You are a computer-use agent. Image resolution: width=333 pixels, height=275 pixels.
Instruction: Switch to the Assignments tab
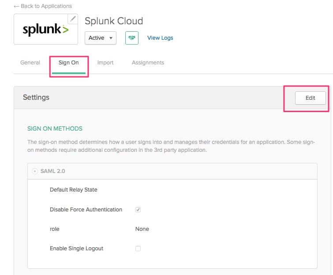coord(148,63)
